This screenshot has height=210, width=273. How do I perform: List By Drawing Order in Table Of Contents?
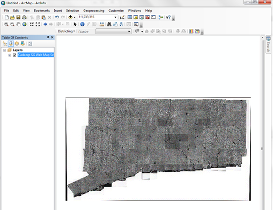(5, 43)
